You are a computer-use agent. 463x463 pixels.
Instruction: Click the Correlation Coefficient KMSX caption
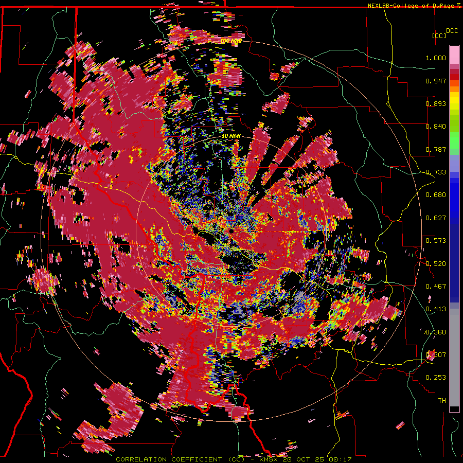click(234, 459)
